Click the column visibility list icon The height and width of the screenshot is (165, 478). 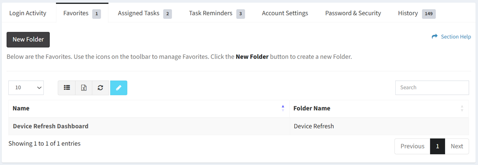(x=67, y=88)
